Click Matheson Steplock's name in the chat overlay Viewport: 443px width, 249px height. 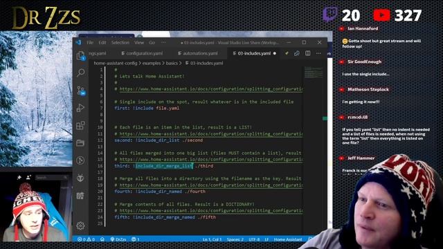click(x=368, y=89)
